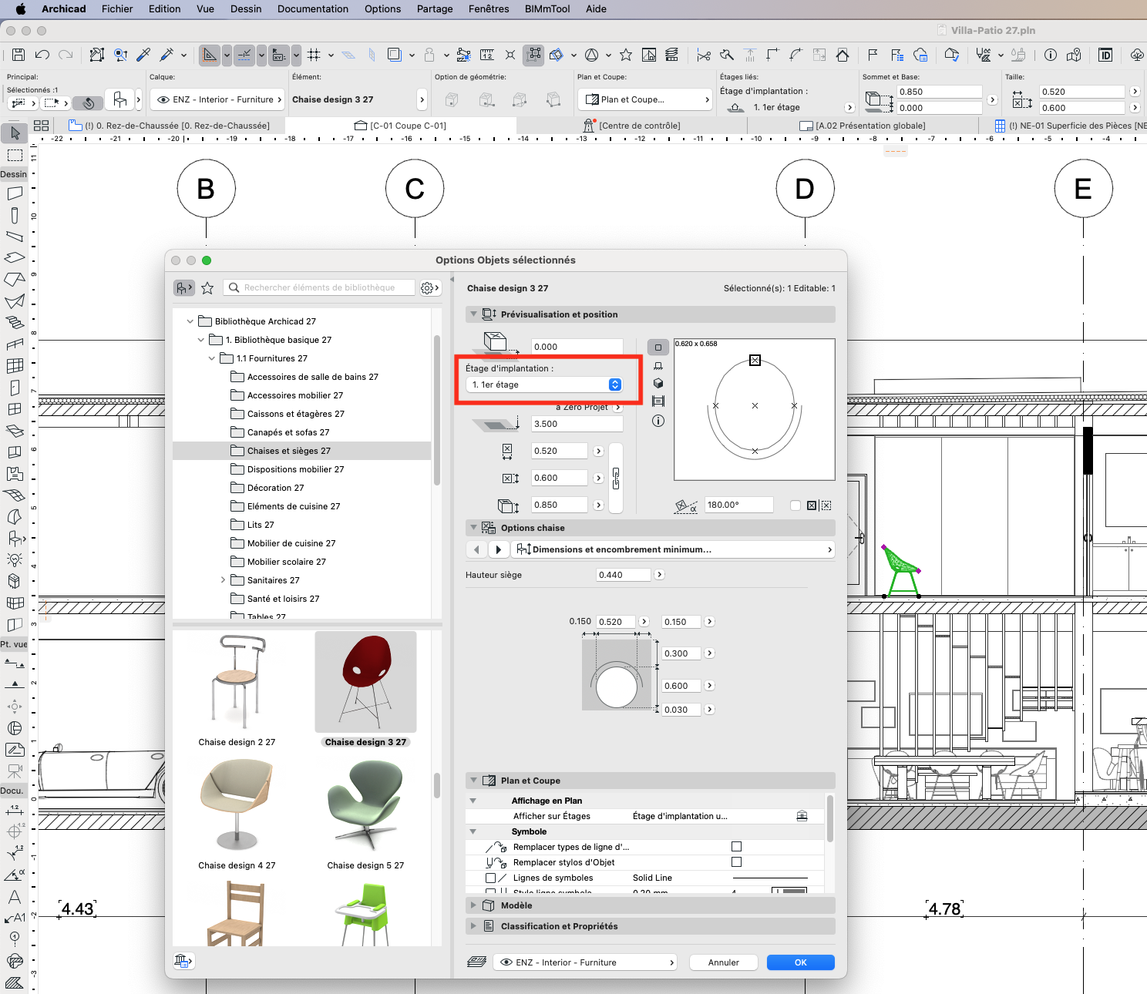Screen dimensions: 1147x994
Task: Click the flag markup toolbar icon
Action: [873, 55]
